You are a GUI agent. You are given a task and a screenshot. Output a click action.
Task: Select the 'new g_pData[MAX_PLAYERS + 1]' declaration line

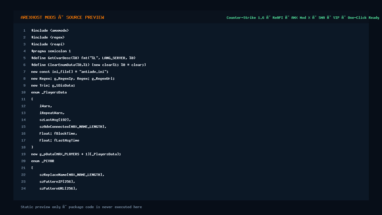click(x=76, y=154)
